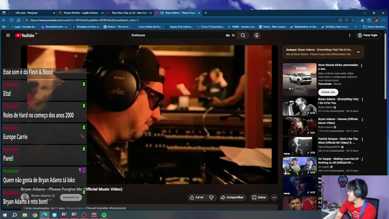Image resolution: width=389 pixels, height=219 pixels.
Task: Click the #BryanAdams hashtag
Action: coord(75,208)
